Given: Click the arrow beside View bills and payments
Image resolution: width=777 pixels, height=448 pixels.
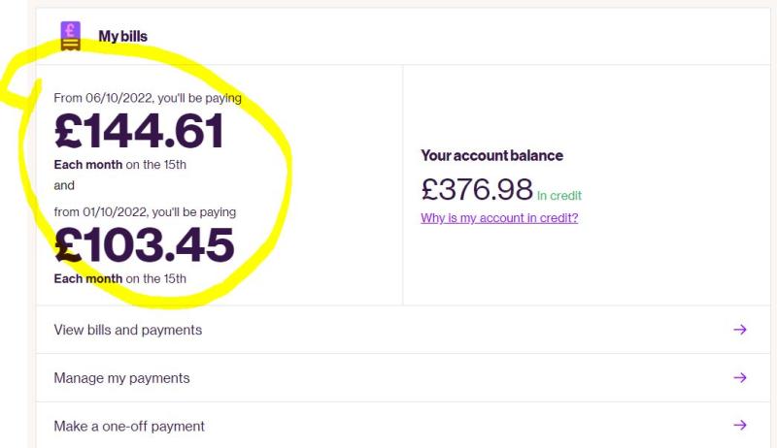Looking at the screenshot, I should pos(740,330).
